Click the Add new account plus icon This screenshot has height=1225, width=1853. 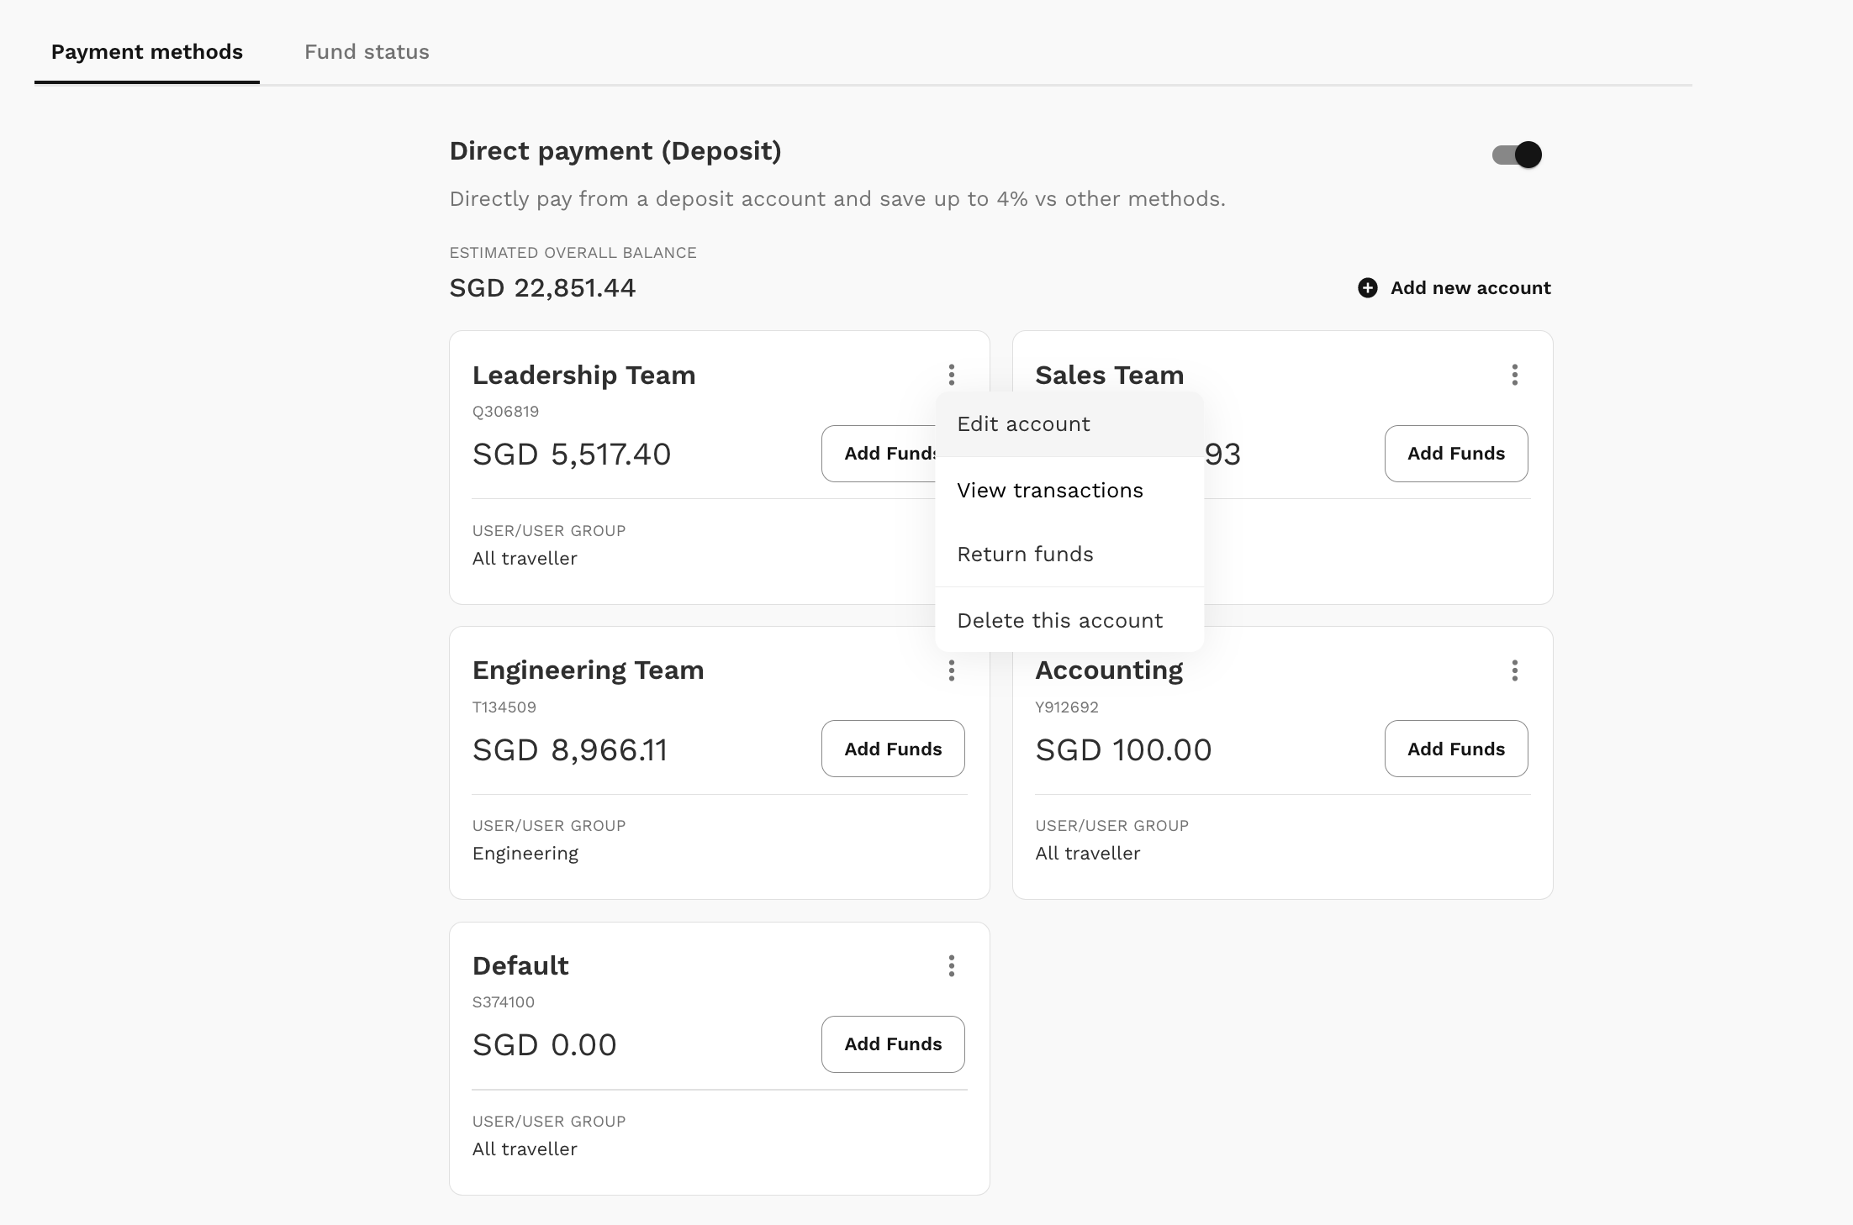click(1366, 287)
